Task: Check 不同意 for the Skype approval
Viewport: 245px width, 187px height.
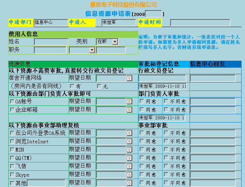Action: point(166,175)
